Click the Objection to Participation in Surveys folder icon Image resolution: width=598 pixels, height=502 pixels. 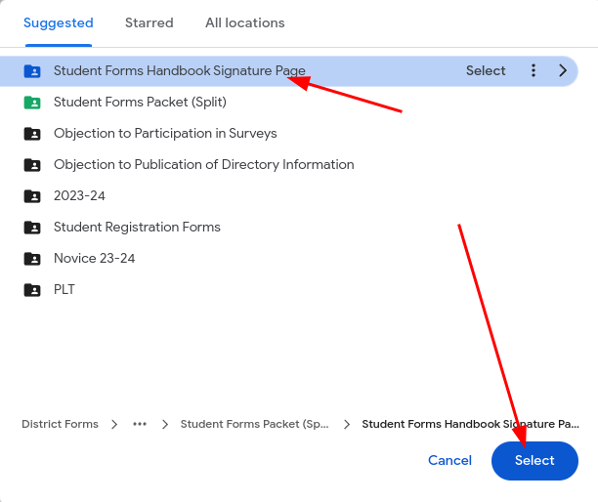[x=32, y=134]
